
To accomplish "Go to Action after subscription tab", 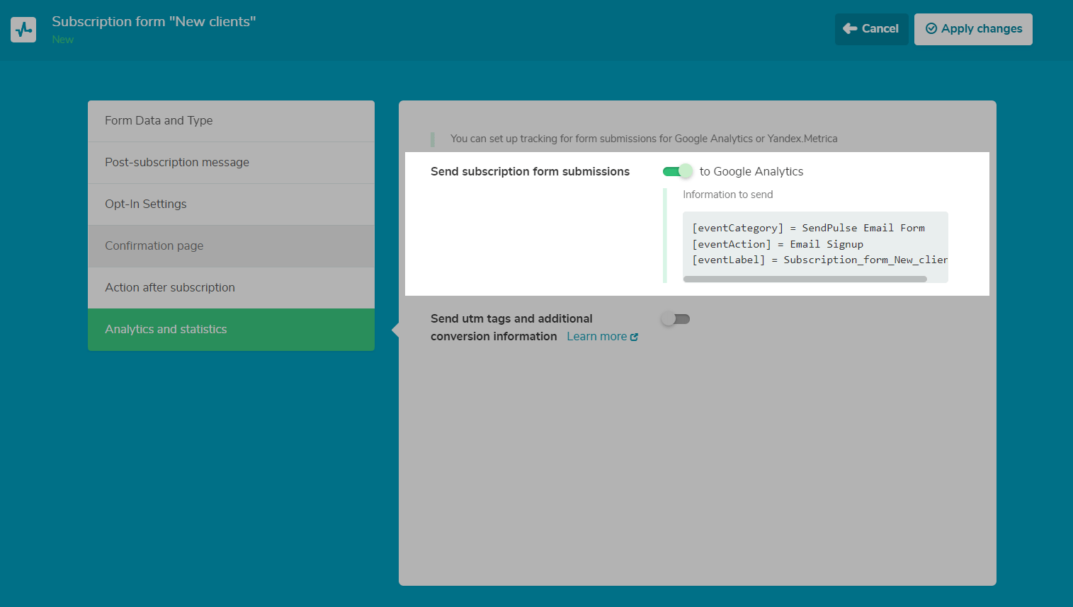I will (231, 288).
